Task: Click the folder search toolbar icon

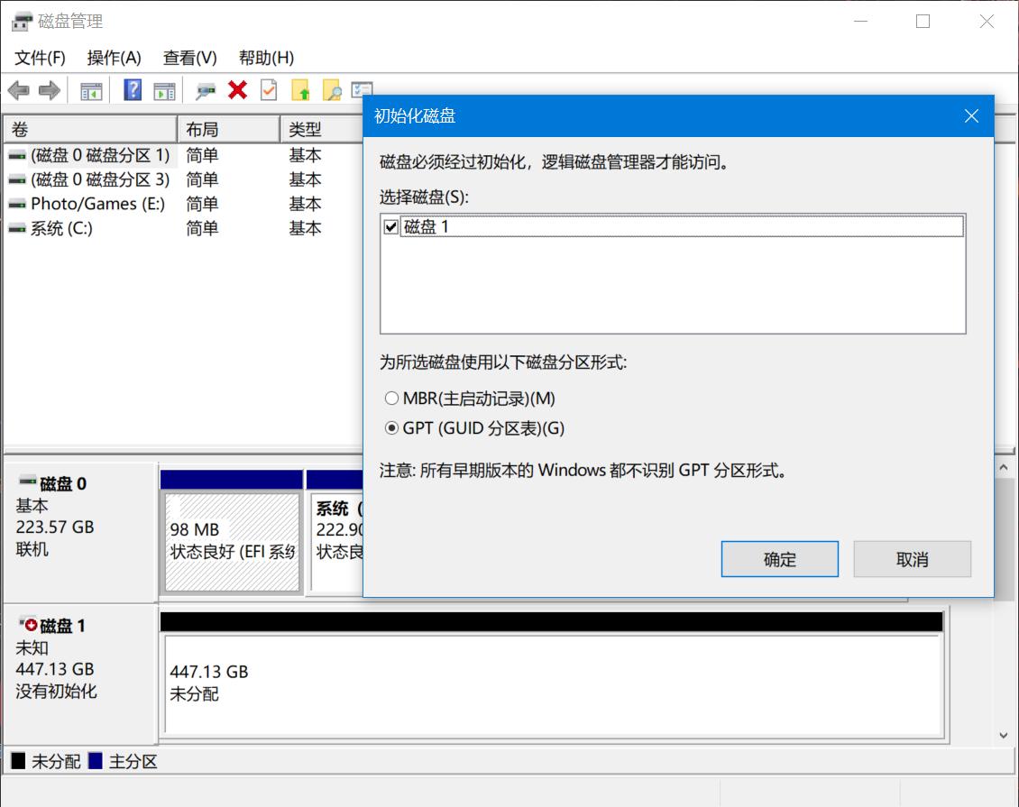Action: pyautogui.click(x=332, y=90)
